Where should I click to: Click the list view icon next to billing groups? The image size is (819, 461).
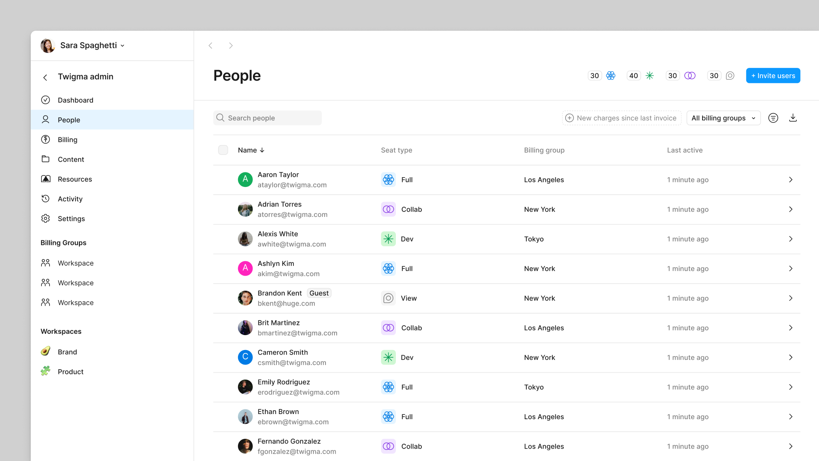click(773, 117)
